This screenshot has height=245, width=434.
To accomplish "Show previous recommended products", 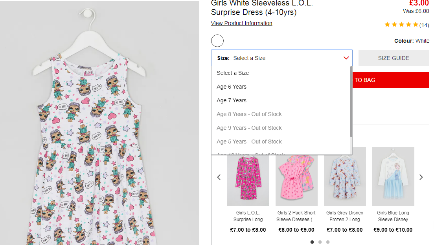I will 219,177.
